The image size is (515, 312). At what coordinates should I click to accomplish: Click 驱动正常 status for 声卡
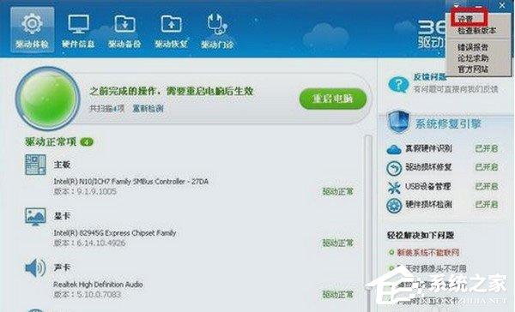tap(337, 295)
